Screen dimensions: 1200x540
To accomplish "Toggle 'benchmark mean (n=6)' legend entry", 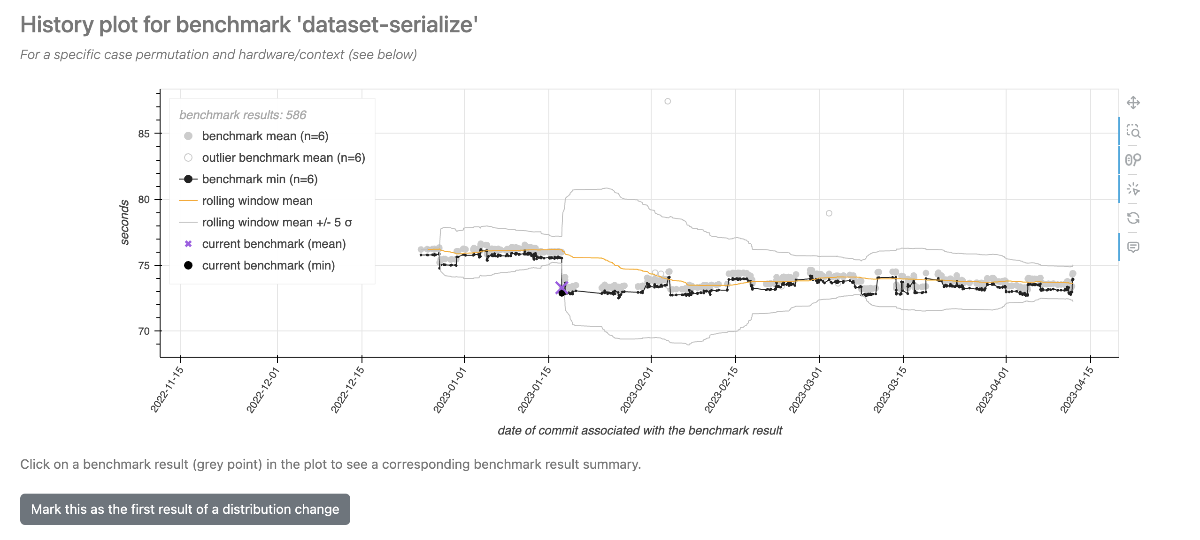I will (254, 136).
